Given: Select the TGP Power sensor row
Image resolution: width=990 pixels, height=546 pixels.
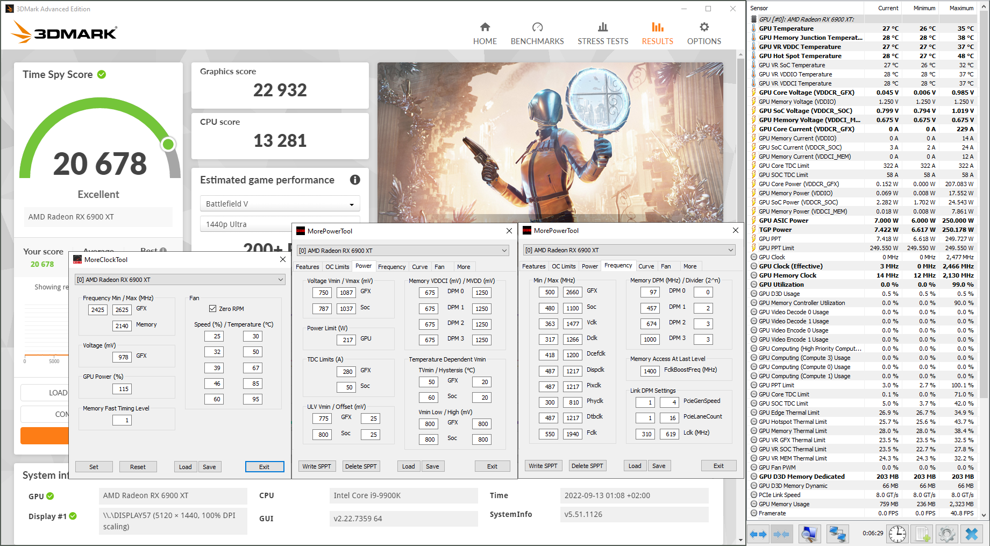Looking at the screenshot, I should [x=865, y=230].
